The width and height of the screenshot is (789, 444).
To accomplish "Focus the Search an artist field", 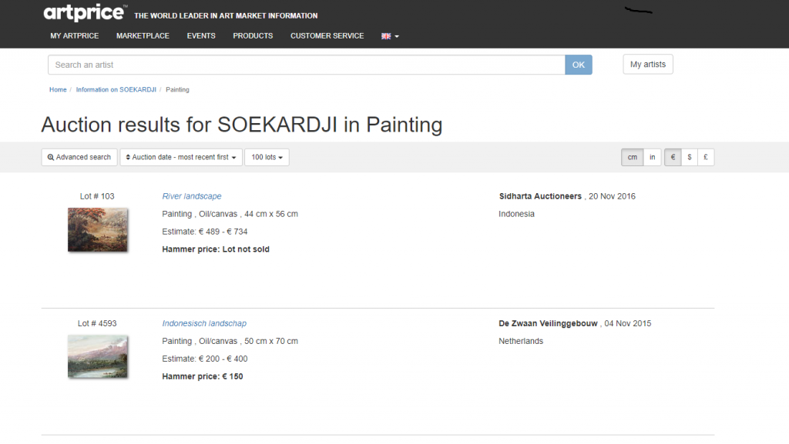I will click(307, 65).
